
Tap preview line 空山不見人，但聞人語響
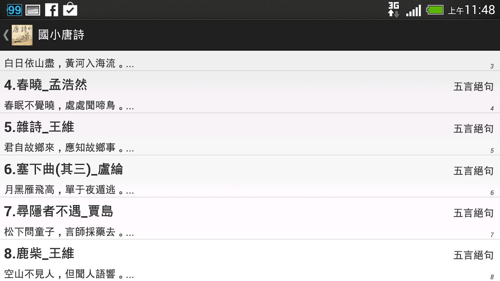69,274
